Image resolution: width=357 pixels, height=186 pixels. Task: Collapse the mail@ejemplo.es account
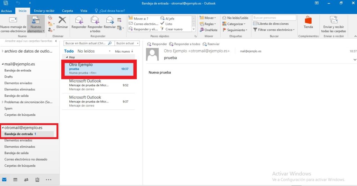[2, 64]
